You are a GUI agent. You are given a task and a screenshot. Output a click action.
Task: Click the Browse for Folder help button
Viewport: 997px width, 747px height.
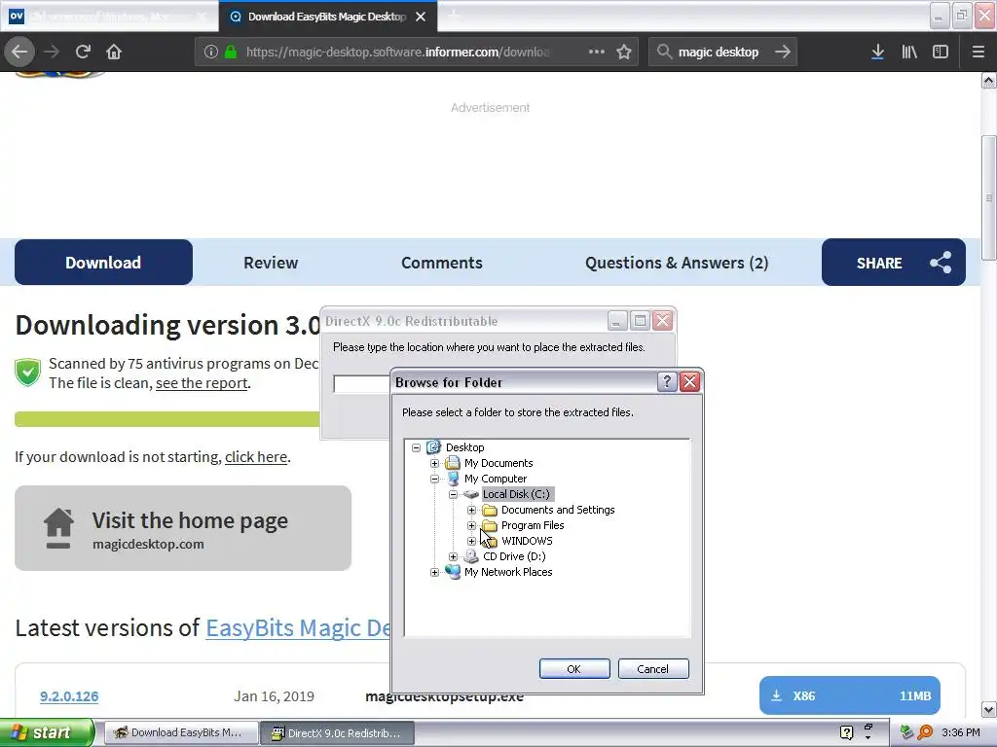666,381
